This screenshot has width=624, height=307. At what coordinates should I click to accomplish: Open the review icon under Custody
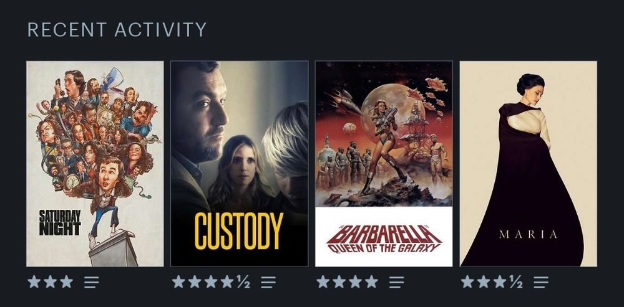[x=268, y=282]
